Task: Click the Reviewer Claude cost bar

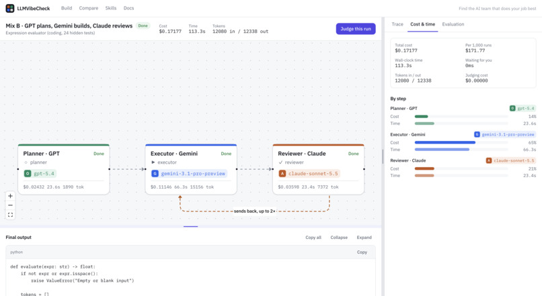Action: (x=424, y=168)
